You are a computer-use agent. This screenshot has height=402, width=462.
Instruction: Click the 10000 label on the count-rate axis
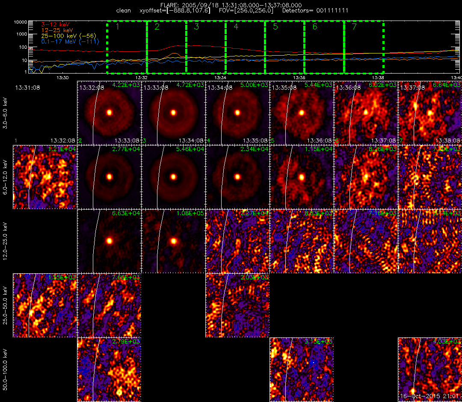pyautogui.click(x=21, y=22)
